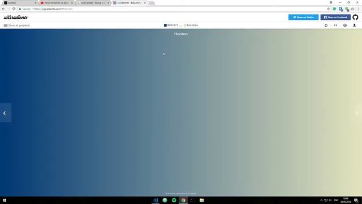This screenshot has width=362, height=204.
Task: Open the GitHub repository icon
Action: 355,17
